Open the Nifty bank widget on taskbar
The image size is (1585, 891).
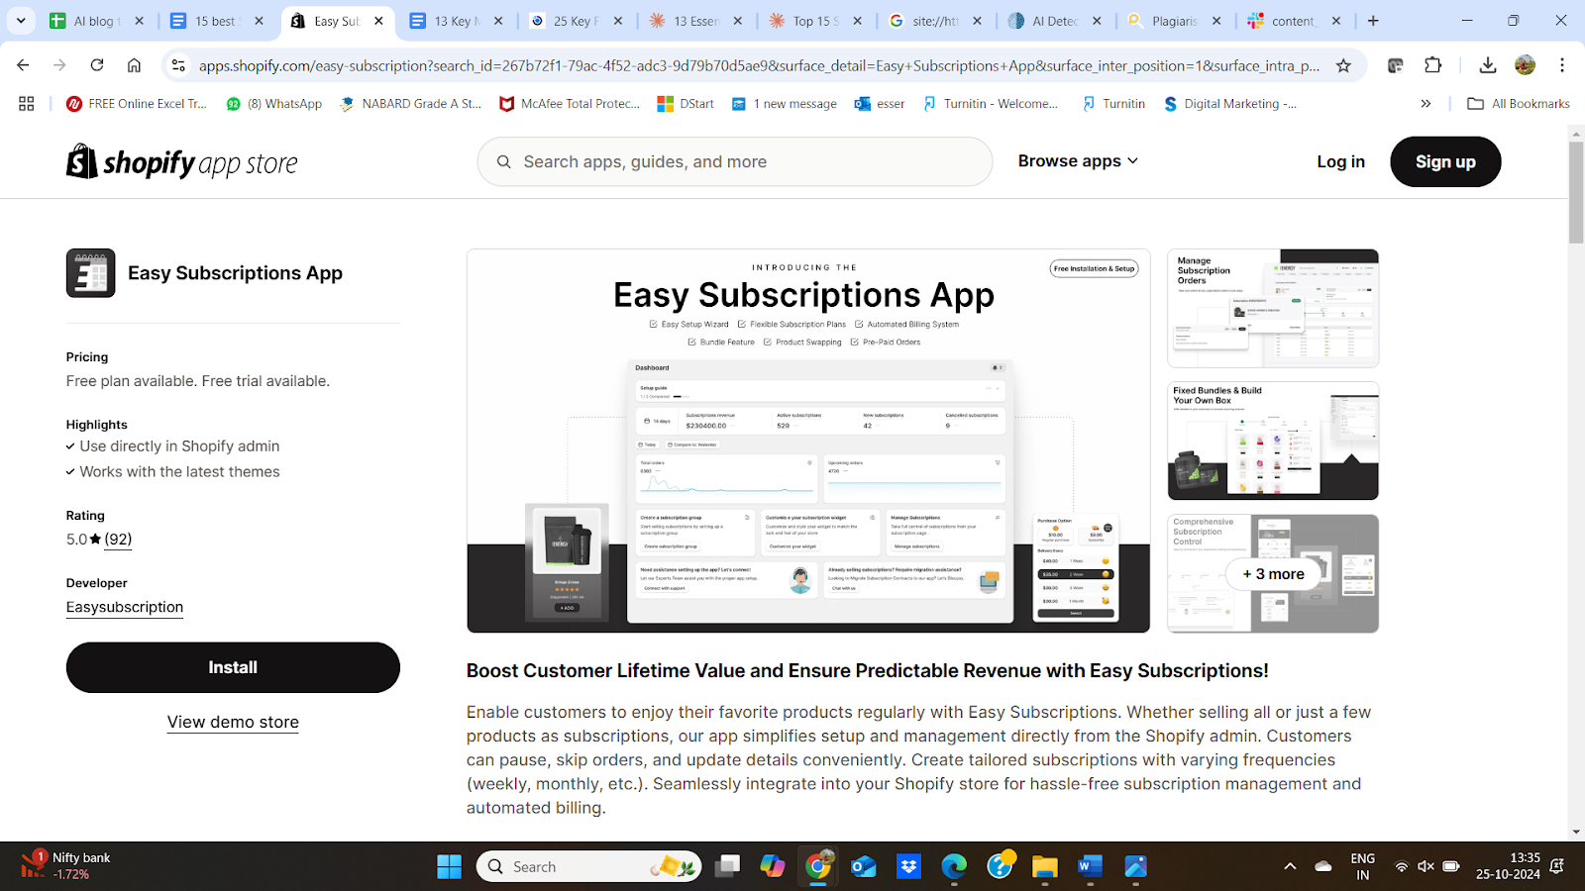point(67,866)
